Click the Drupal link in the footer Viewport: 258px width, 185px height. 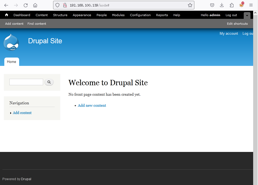(x=26, y=179)
